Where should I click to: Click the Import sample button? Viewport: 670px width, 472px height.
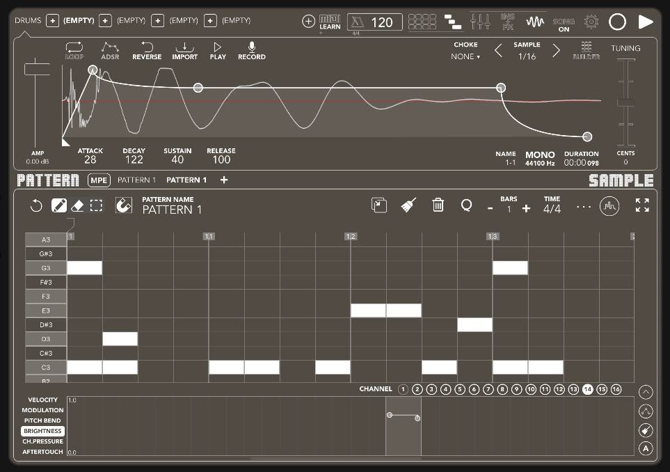point(184,51)
